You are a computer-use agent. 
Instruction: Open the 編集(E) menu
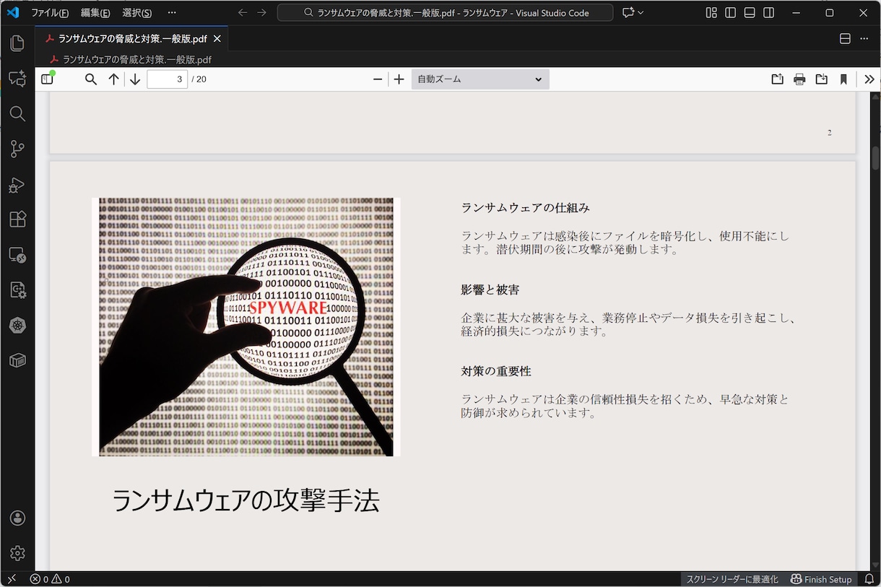(x=95, y=13)
